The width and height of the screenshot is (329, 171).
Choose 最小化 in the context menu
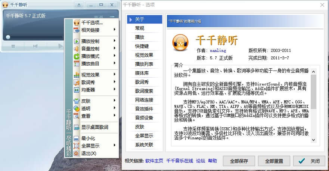[x=96, y=139]
